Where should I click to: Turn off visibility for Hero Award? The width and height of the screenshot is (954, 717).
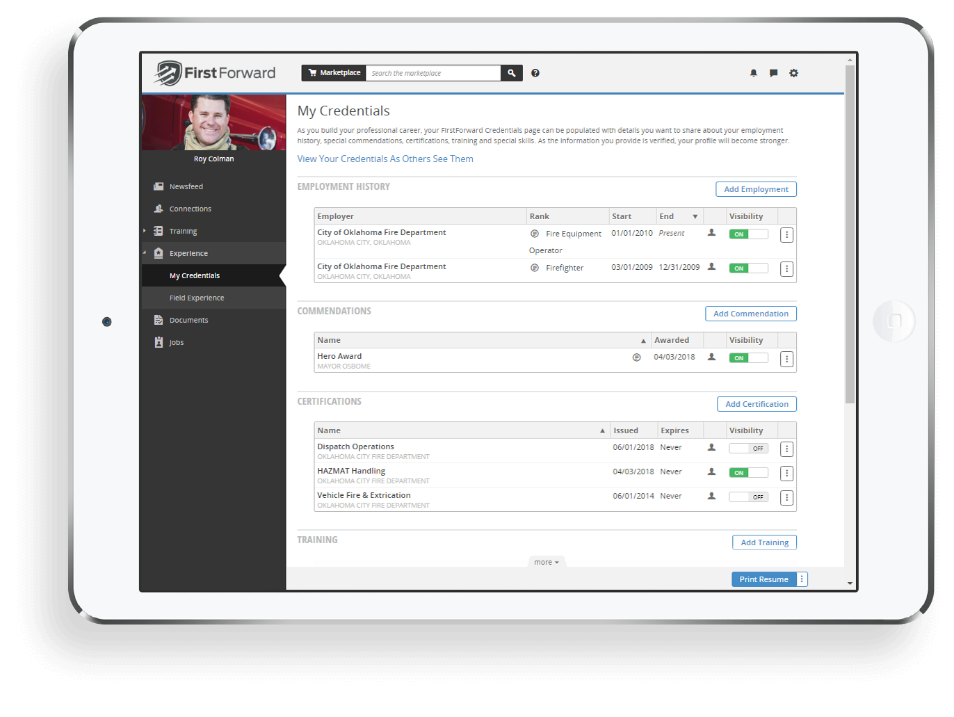pyautogui.click(x=748, y=358)
